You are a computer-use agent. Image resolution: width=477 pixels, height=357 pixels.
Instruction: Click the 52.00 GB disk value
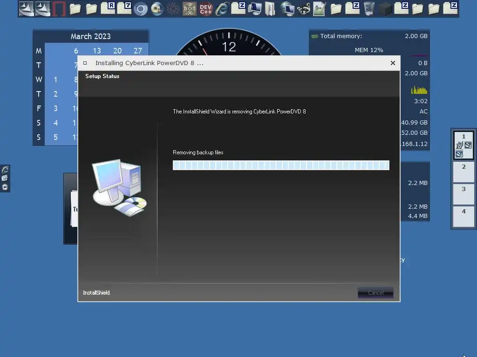(414, 132)
